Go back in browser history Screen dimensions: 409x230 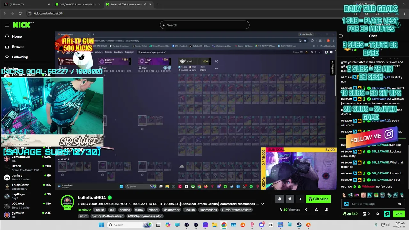click(x=5, y=13)
